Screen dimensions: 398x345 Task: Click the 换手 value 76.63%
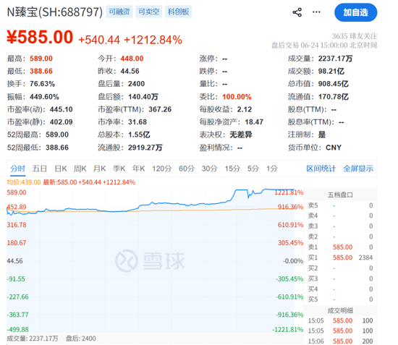[42, 84]
